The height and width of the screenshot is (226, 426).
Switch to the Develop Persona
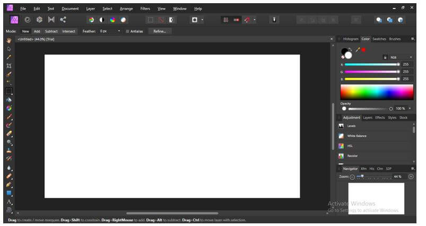click(x=39, y=20)
